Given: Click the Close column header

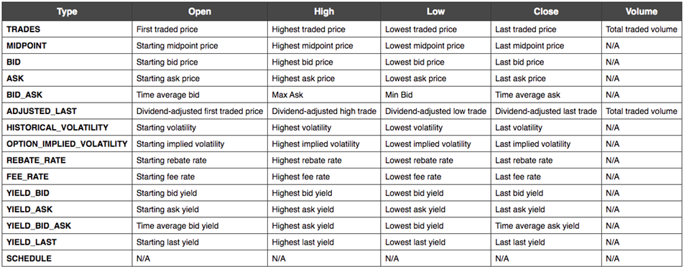Looking at the screenshot, I should pos(546,11).
